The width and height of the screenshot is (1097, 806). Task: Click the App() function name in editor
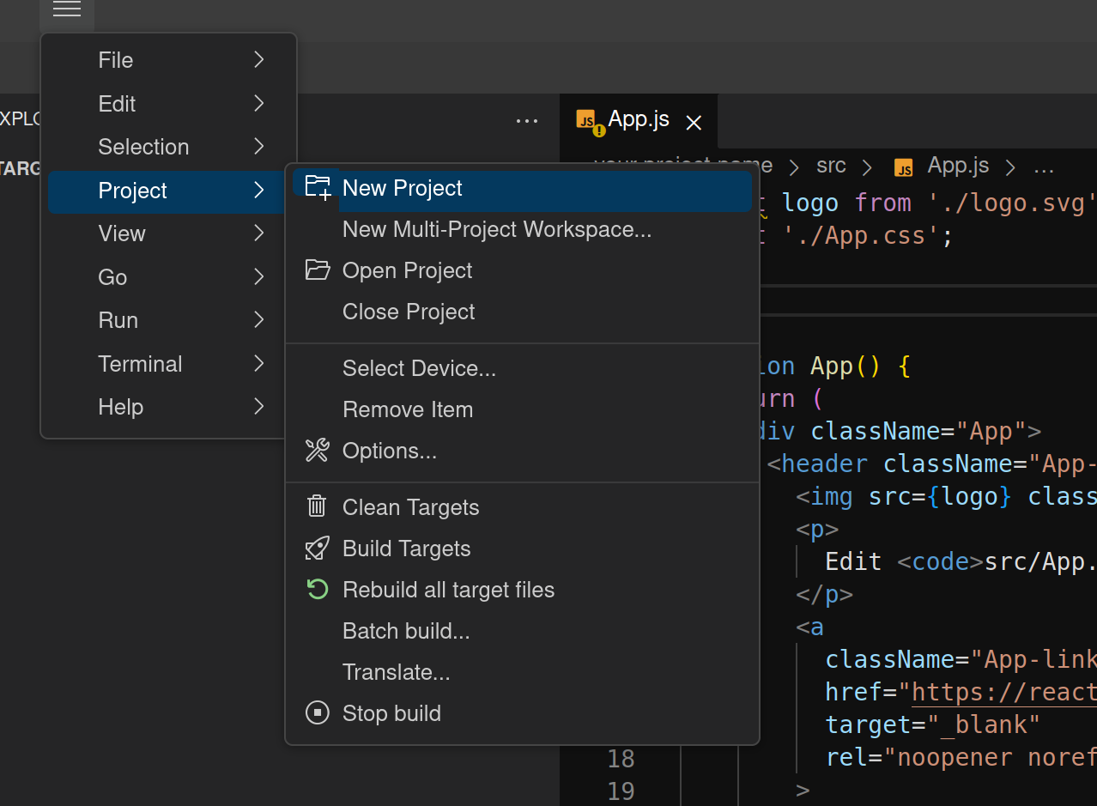845,367
